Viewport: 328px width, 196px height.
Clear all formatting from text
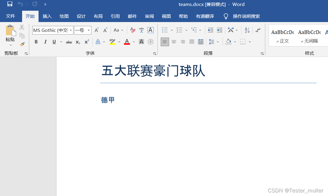click(133, 30)
